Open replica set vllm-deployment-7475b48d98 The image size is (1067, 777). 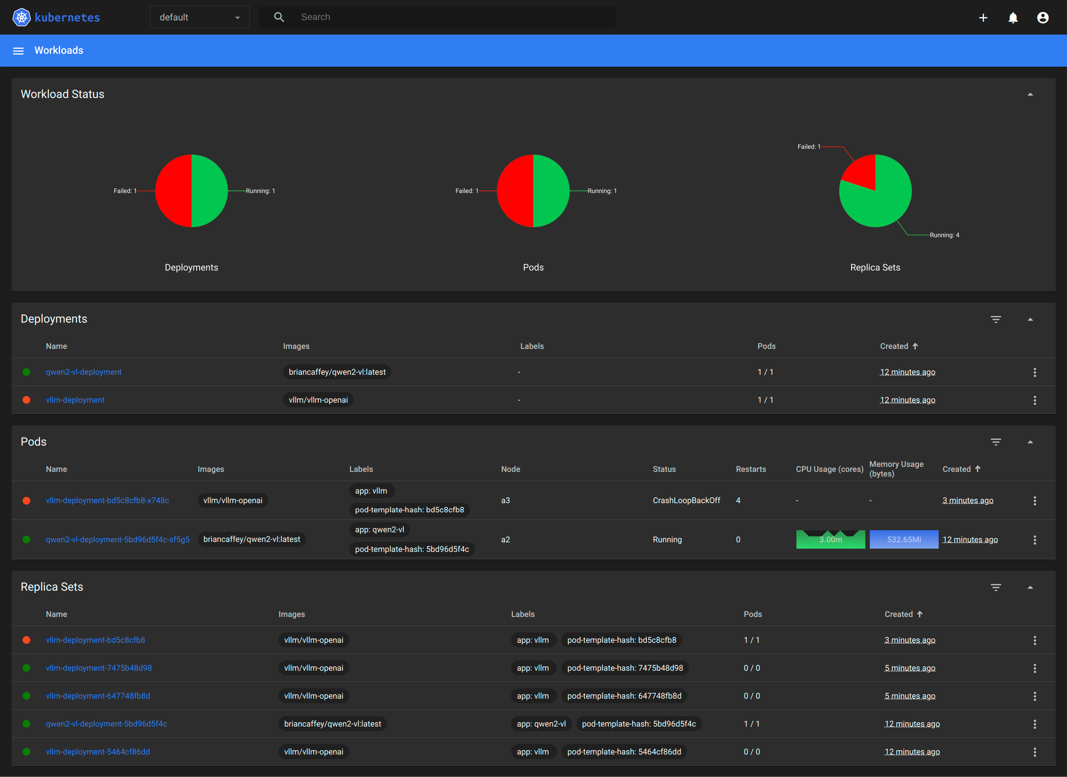[x=99, y=668]
